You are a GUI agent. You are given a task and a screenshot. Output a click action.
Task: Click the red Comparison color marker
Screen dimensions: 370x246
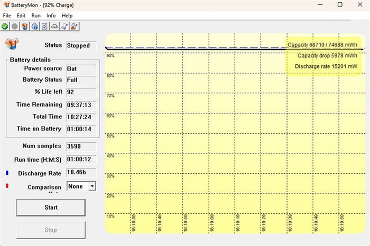pyautogui.click(x=7, y=186)
